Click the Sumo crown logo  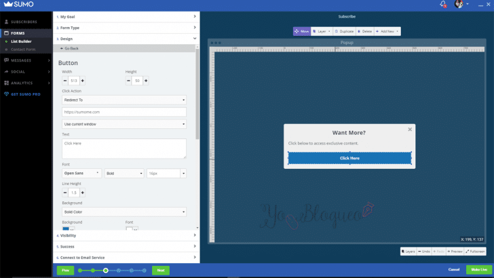[18, 4]
